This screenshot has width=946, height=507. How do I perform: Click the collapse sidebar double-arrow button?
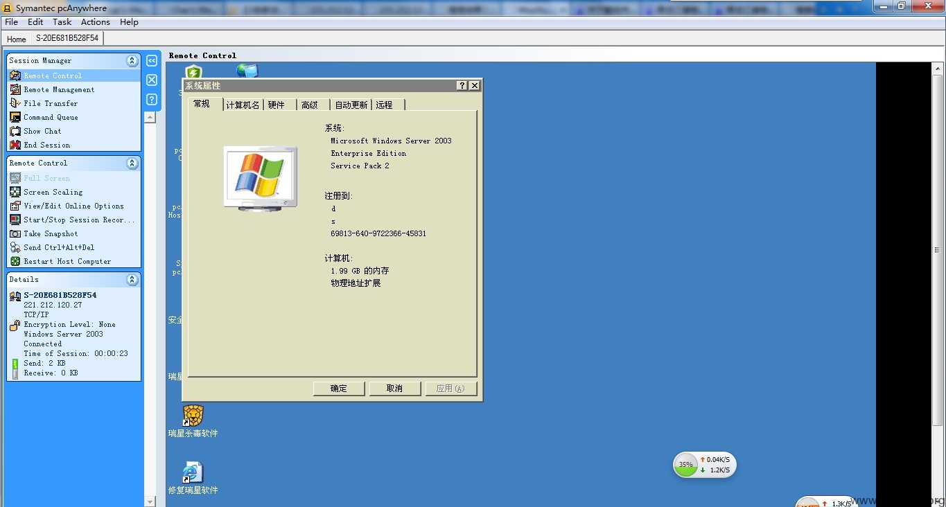tap(152, 61)
